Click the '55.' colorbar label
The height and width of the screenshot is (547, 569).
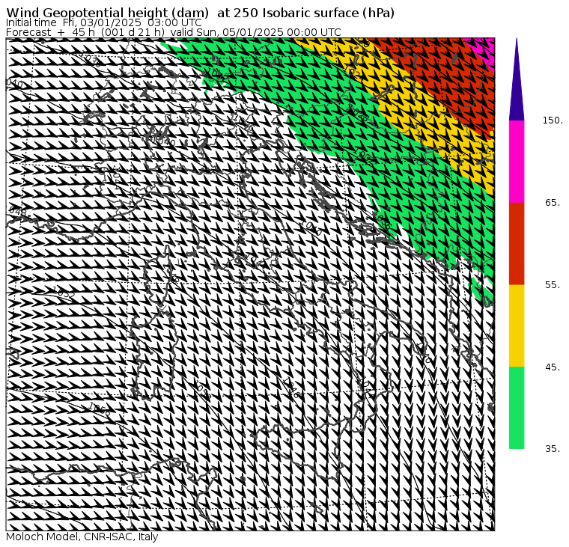[x=553, y=285]
